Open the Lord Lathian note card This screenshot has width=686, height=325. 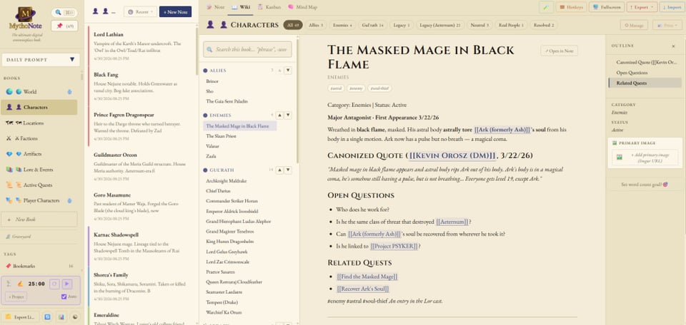point(142,44)
